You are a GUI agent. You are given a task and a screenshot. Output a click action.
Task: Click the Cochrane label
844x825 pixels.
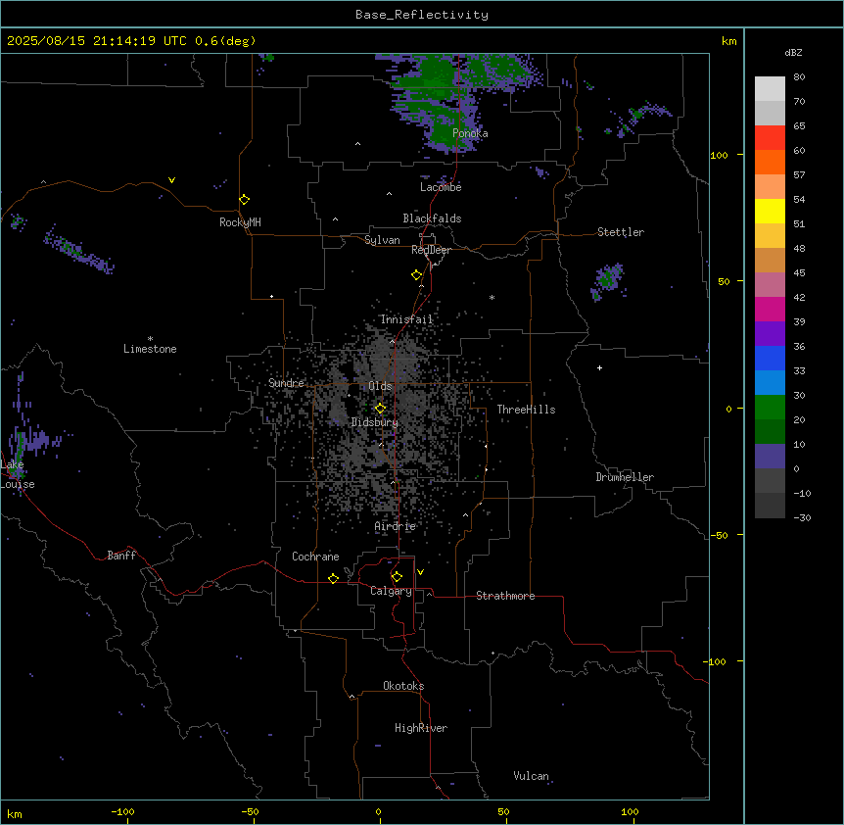[x=315, y=557]
